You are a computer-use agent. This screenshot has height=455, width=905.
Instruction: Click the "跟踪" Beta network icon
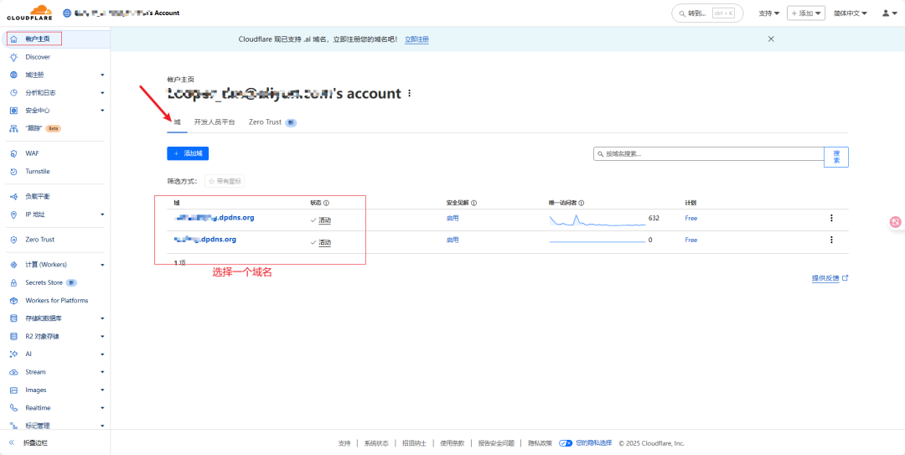14,128
